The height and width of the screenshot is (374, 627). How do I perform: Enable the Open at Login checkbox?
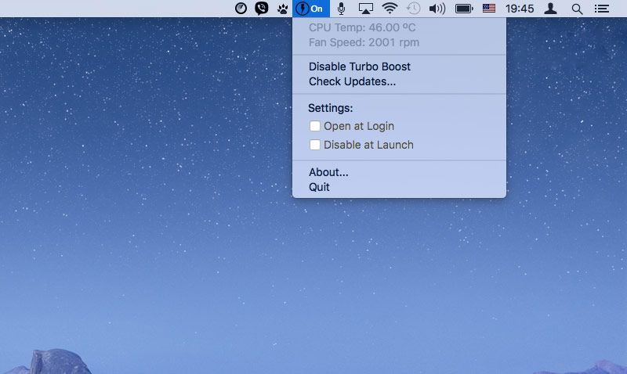[315, 126]
